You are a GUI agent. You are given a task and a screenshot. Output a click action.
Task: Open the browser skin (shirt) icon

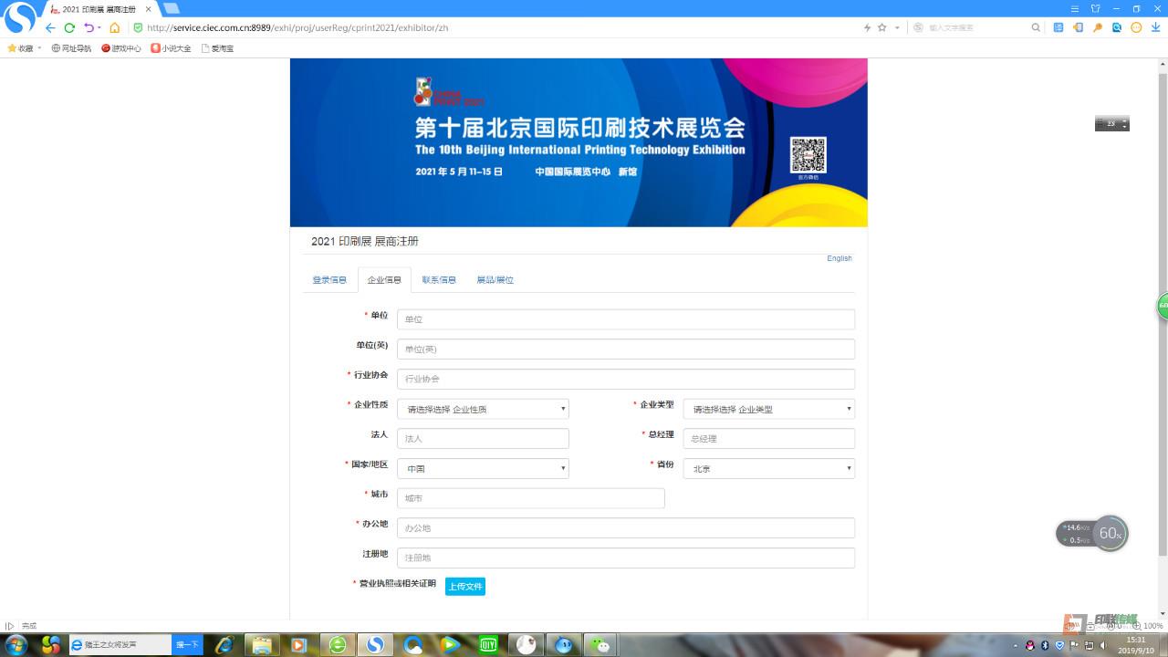tap(1096, 8)
